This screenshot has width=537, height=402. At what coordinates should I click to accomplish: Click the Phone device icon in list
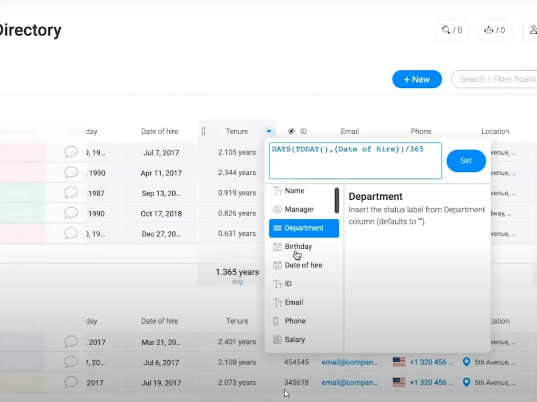276,321
